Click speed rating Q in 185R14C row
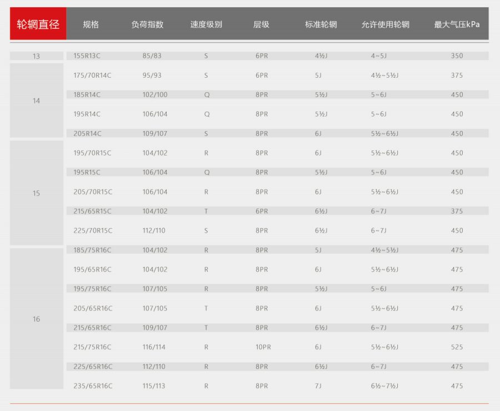 click(207, 95)
